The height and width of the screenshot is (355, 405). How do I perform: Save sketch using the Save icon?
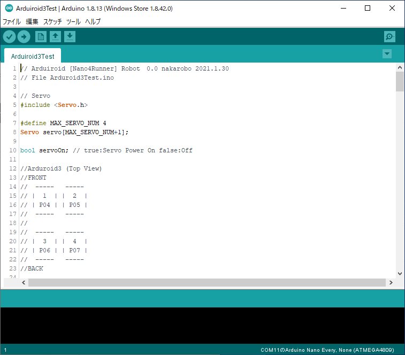pyautogui.click(x=70, y=37)
